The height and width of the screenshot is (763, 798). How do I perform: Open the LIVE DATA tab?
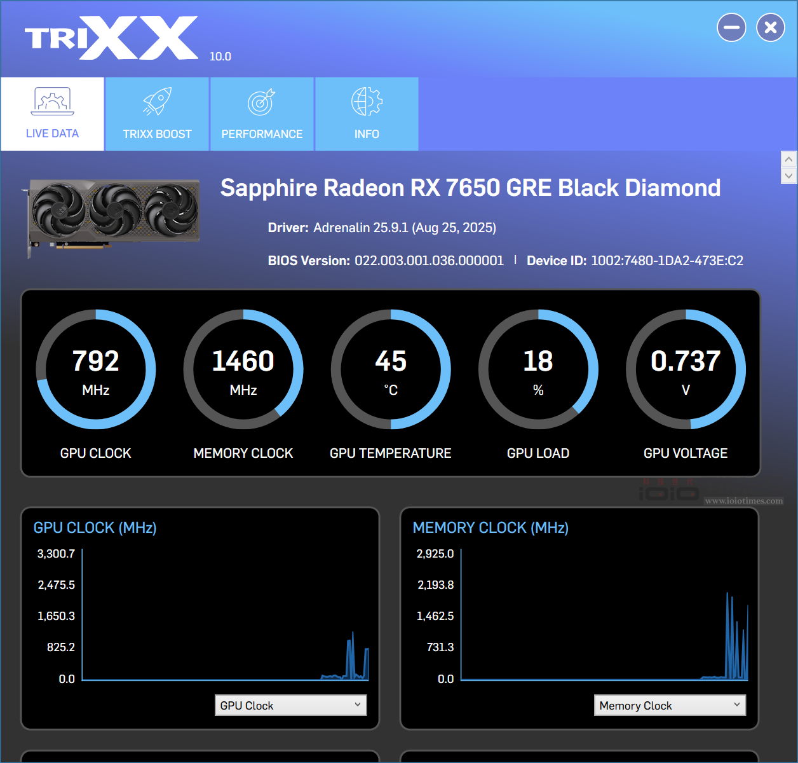[x=52, y=114]
